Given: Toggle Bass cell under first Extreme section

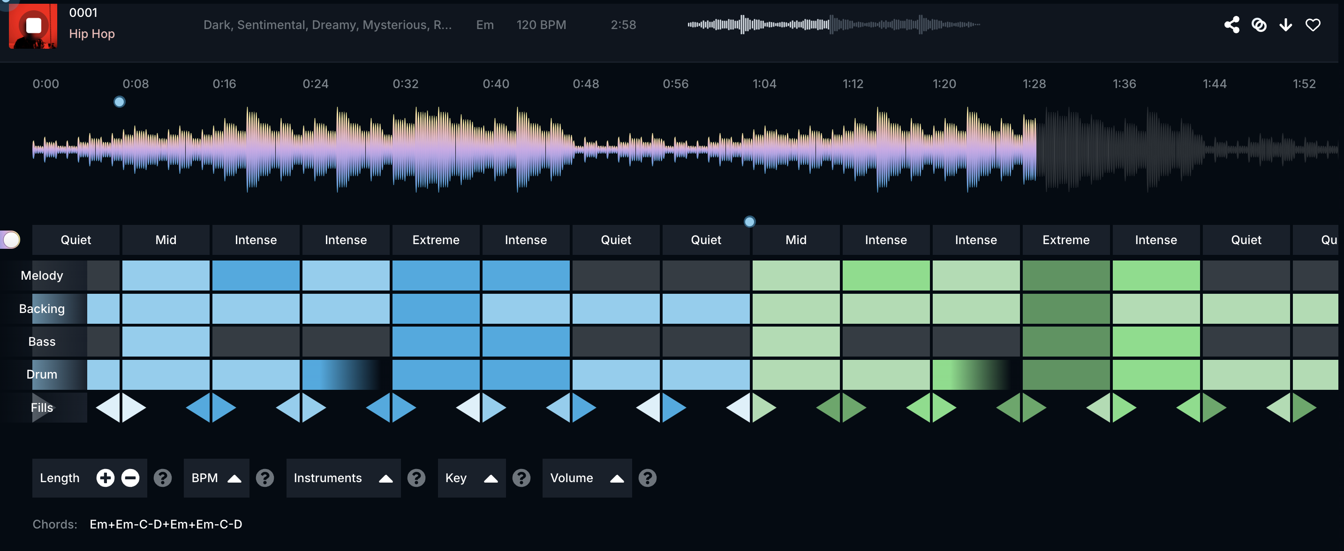Looking at the screenshot, I should tap(436, 342).
